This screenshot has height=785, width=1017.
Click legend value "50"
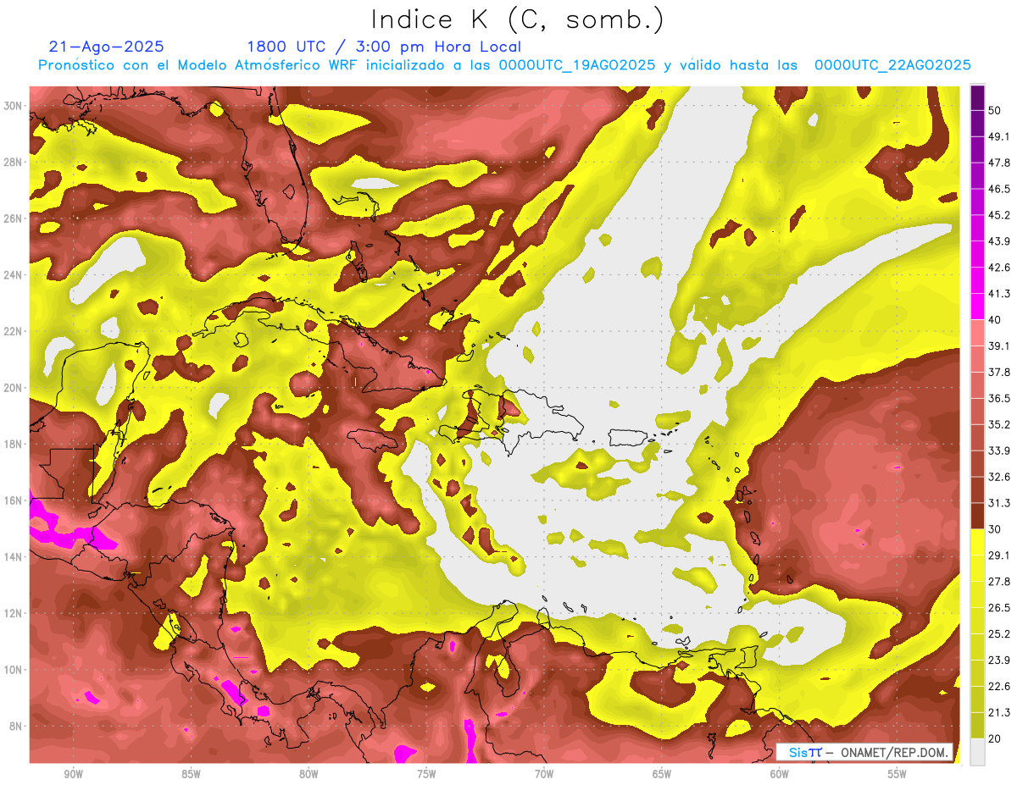[996, 111]
